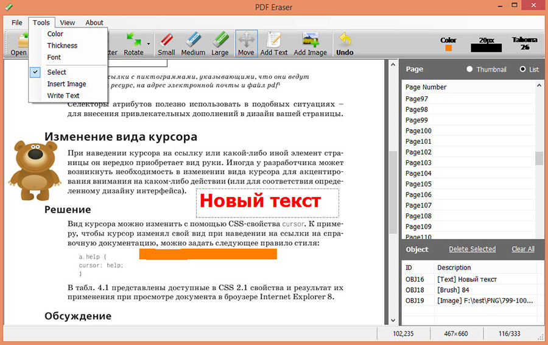The height and width of the screenshot is (345, 548).
Task: Select Page104 in the page list
Action: [x=418, y=174]
